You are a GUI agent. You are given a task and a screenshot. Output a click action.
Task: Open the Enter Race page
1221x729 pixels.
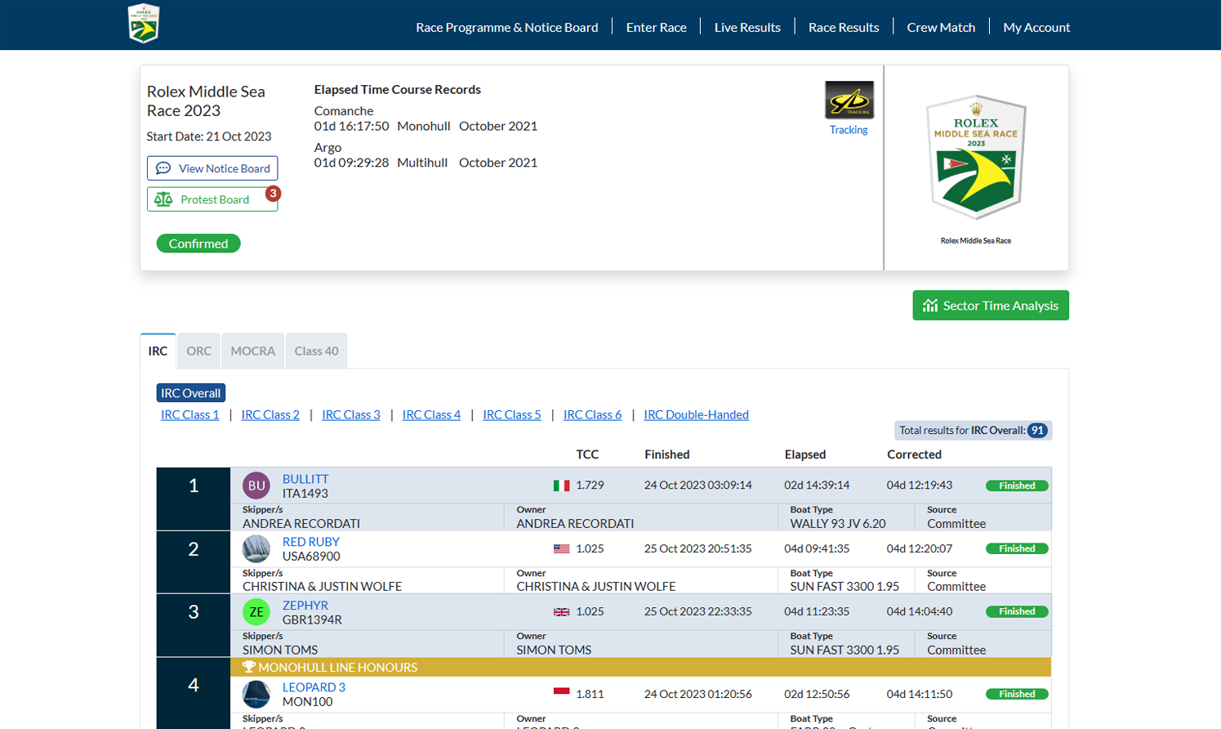tap(657, 27)
